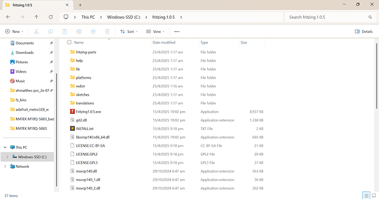Screen dimensions: 379x199
Task: Click the Share toolbar icon
Action: (93, 31)
